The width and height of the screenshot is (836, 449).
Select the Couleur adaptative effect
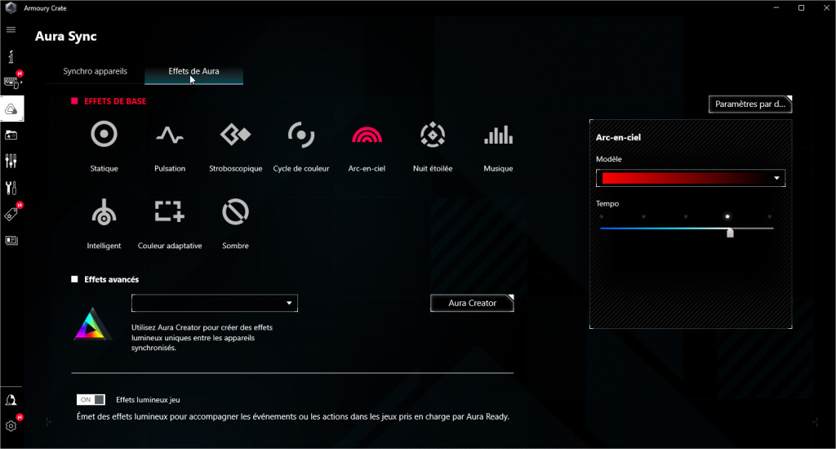[170, 212]
